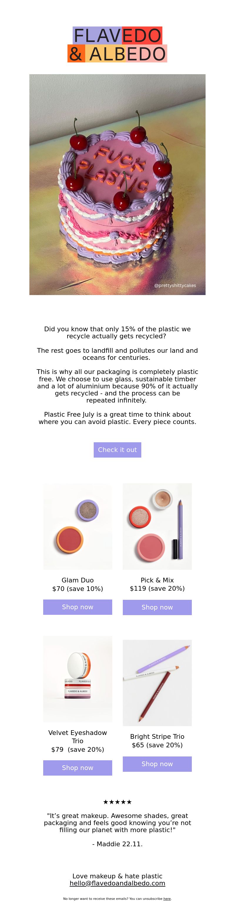Open the Pick & Mix product image
Viewport: 235px width, 924px height.
click(157, 526)
